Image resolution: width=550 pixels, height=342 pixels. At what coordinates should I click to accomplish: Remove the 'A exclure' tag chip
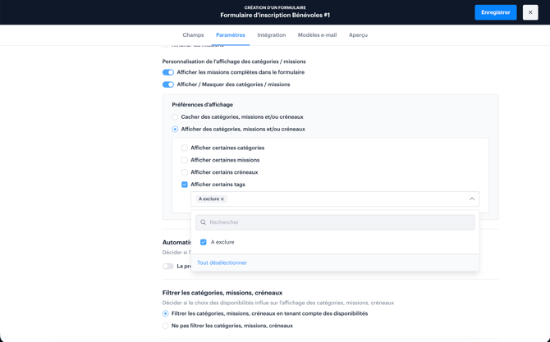[222, 199]
